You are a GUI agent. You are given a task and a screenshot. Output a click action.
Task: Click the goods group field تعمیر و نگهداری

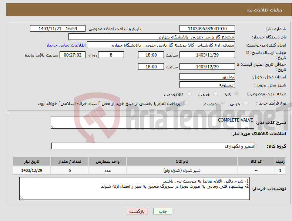click(153, 146)
